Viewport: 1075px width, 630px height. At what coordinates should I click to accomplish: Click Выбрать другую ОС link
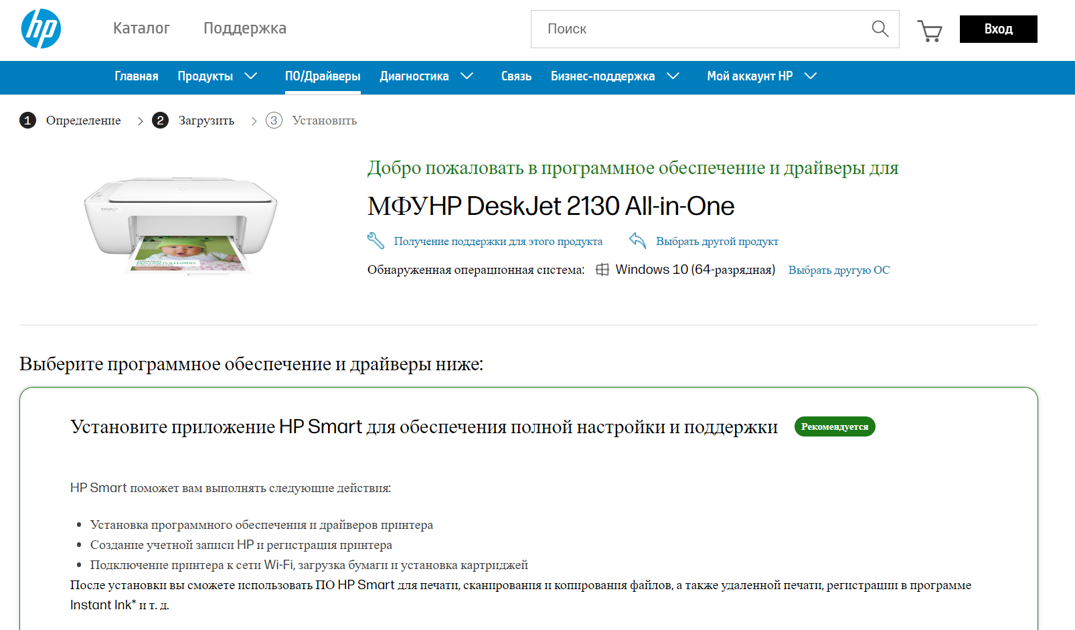click(x=839, y=270)
